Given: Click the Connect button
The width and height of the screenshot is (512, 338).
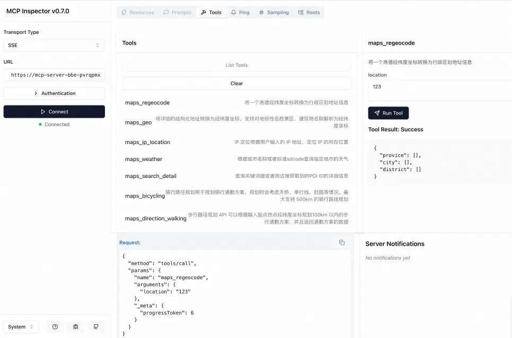Looking at the screenshot, I should coord(54,111).
